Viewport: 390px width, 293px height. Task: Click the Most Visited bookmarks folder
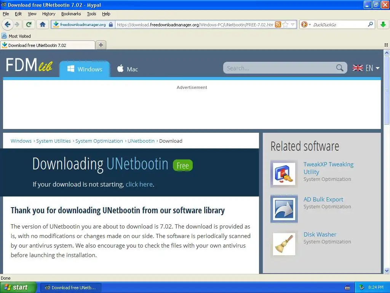coord(16,36)
